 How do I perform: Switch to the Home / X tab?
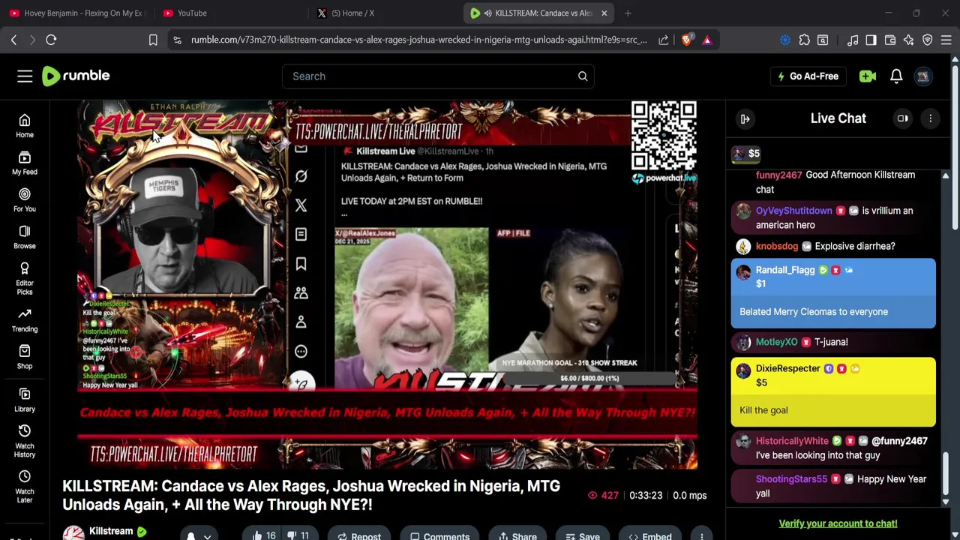(x=382, y=13)
